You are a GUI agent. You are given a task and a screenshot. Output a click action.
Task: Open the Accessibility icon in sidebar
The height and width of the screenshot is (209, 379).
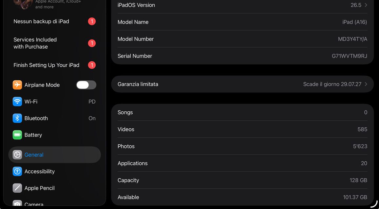pos(17,171)
